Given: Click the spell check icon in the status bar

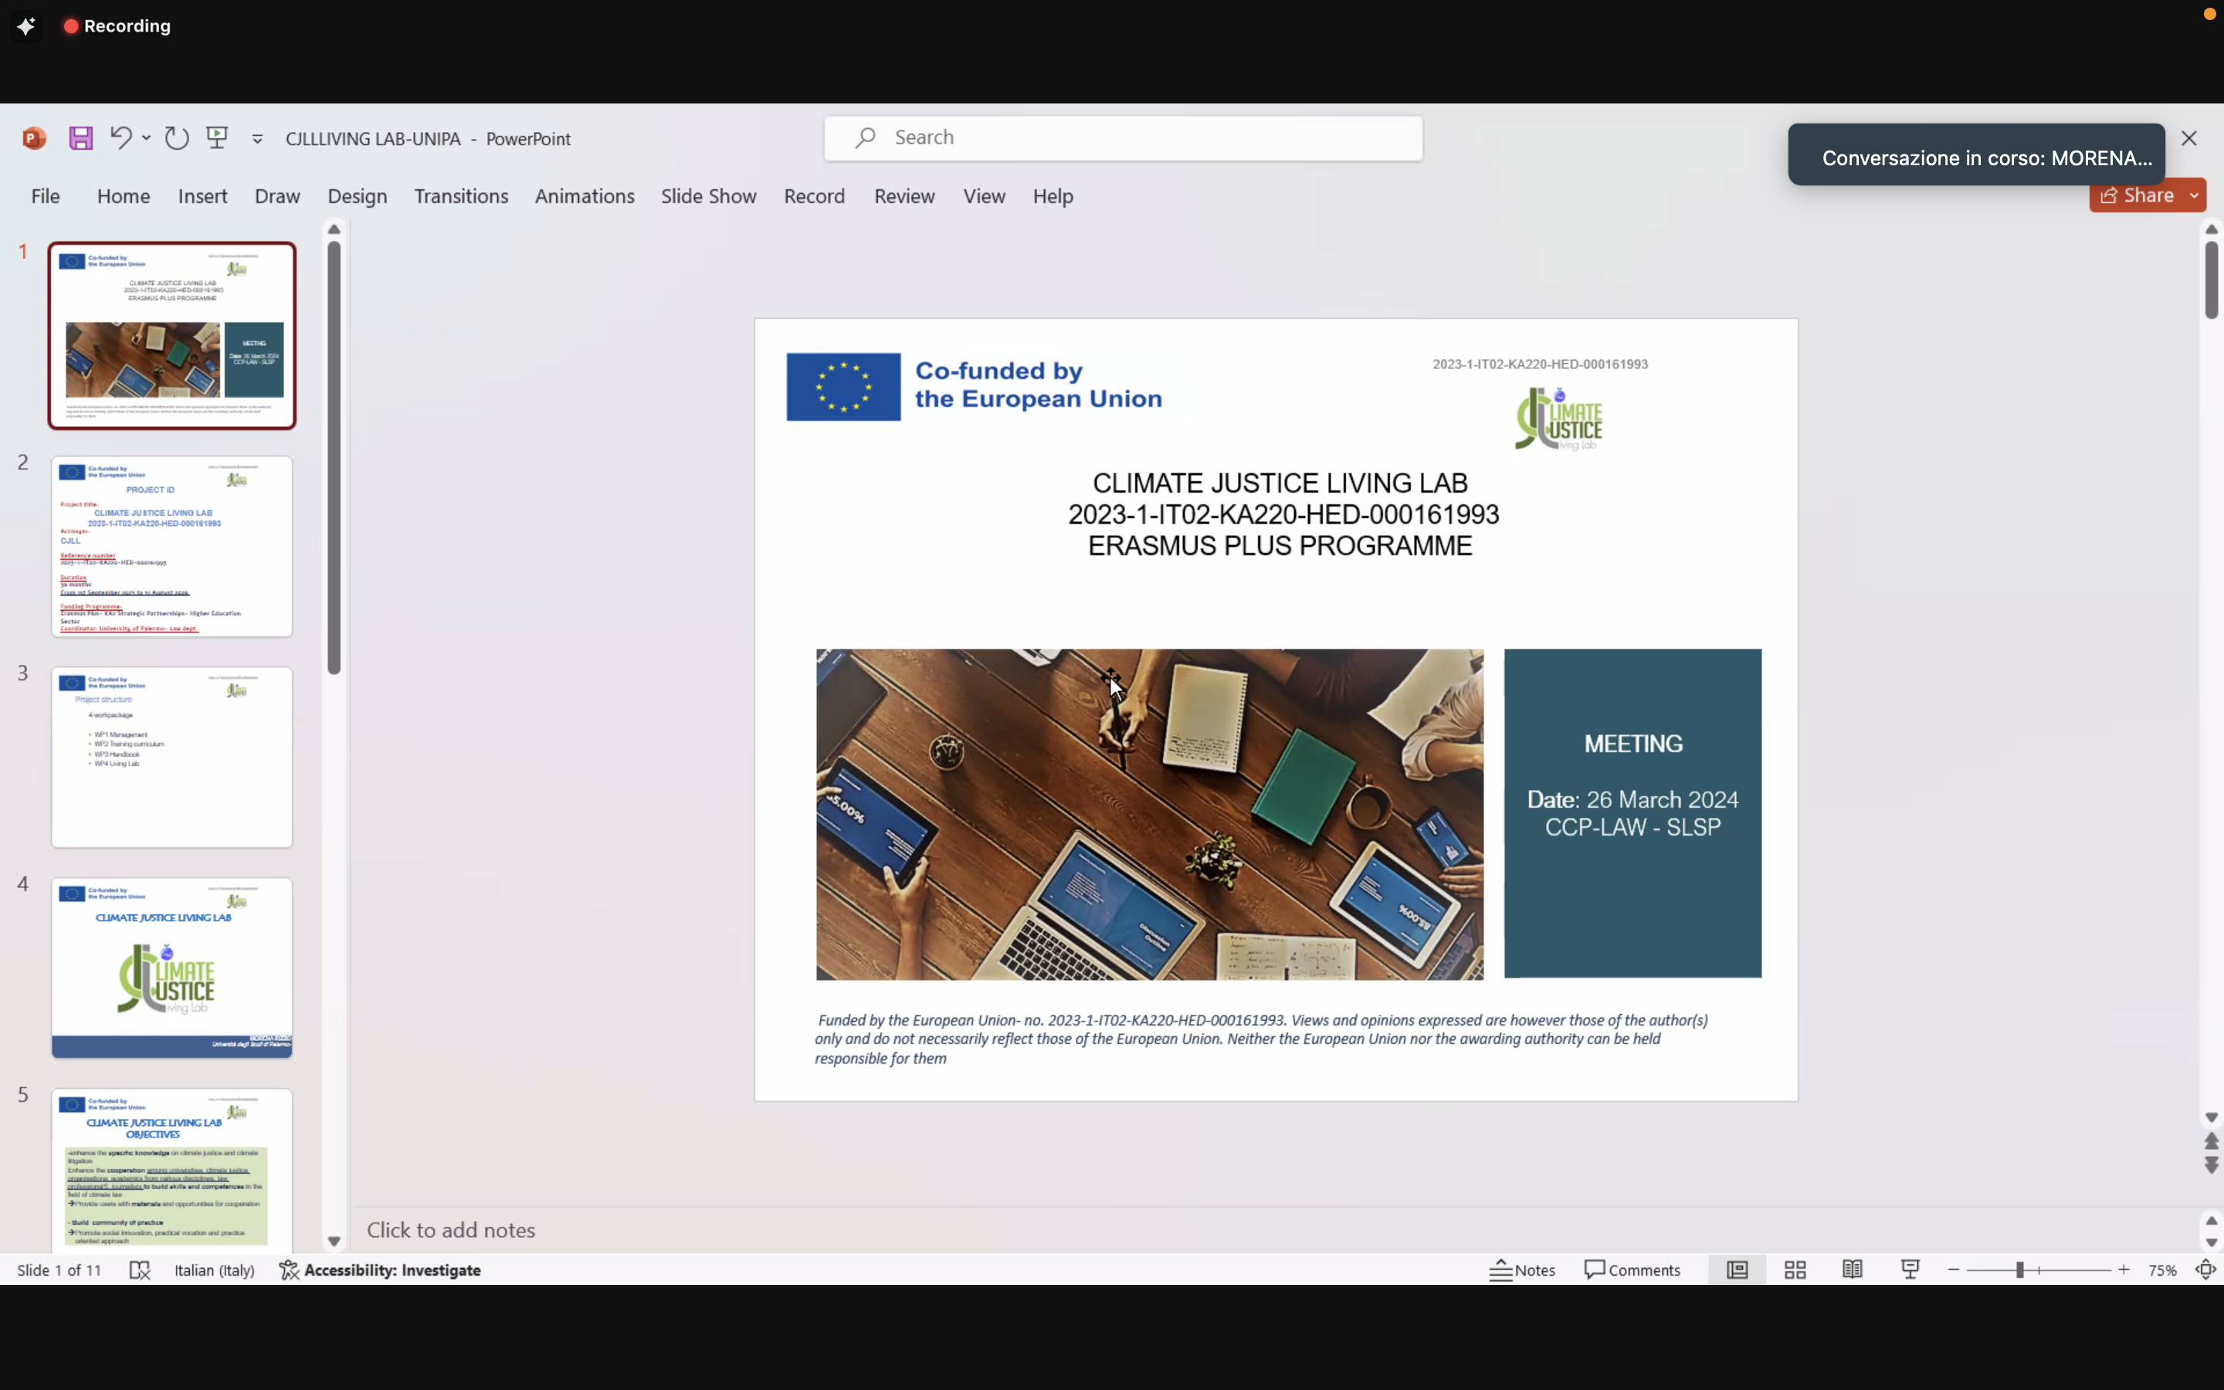Looking at the screenshot, I should click(140, 1270).
